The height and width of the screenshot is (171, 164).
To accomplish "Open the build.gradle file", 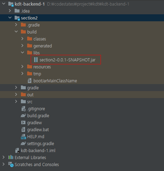I will click(38, 116).
